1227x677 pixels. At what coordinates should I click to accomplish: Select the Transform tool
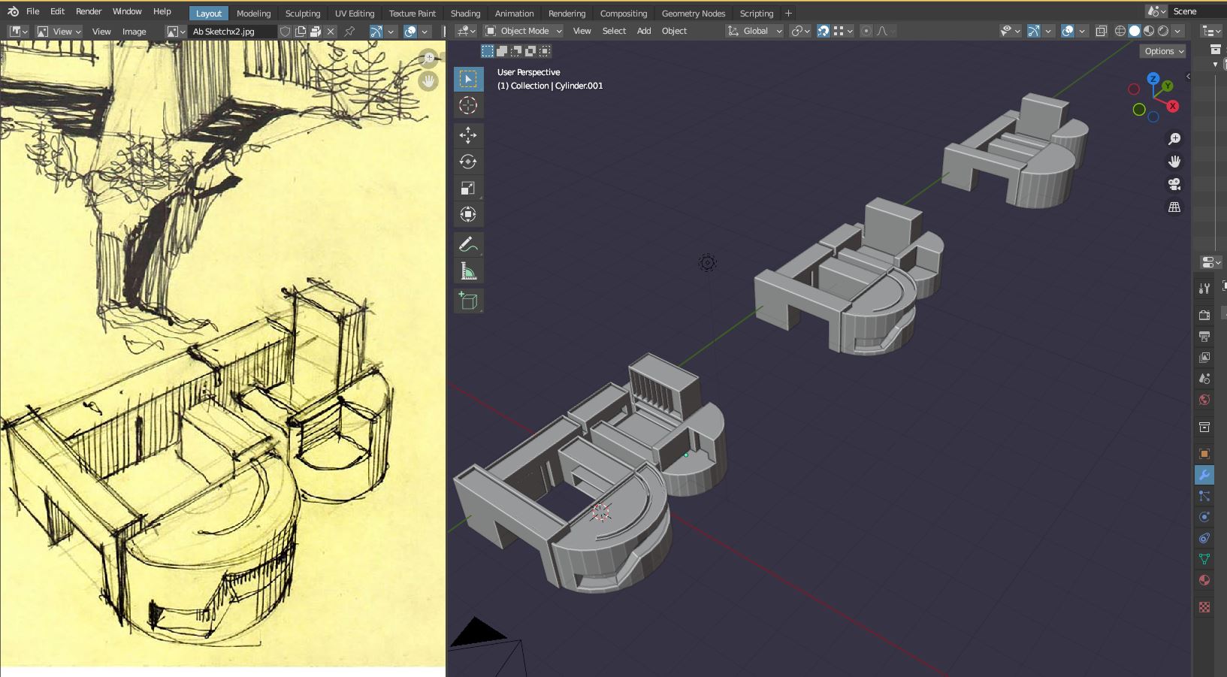[468, 214]
